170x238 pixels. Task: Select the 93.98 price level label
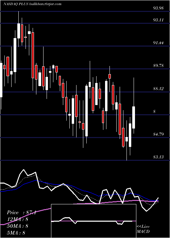coord(158,8)
